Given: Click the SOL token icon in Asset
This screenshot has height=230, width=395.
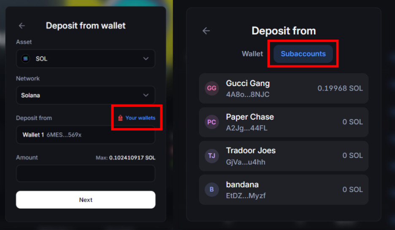Looking at the screenshot, I should pos(26,59).
